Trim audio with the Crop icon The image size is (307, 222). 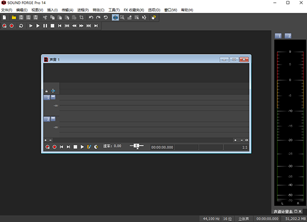tap(81, 18)
